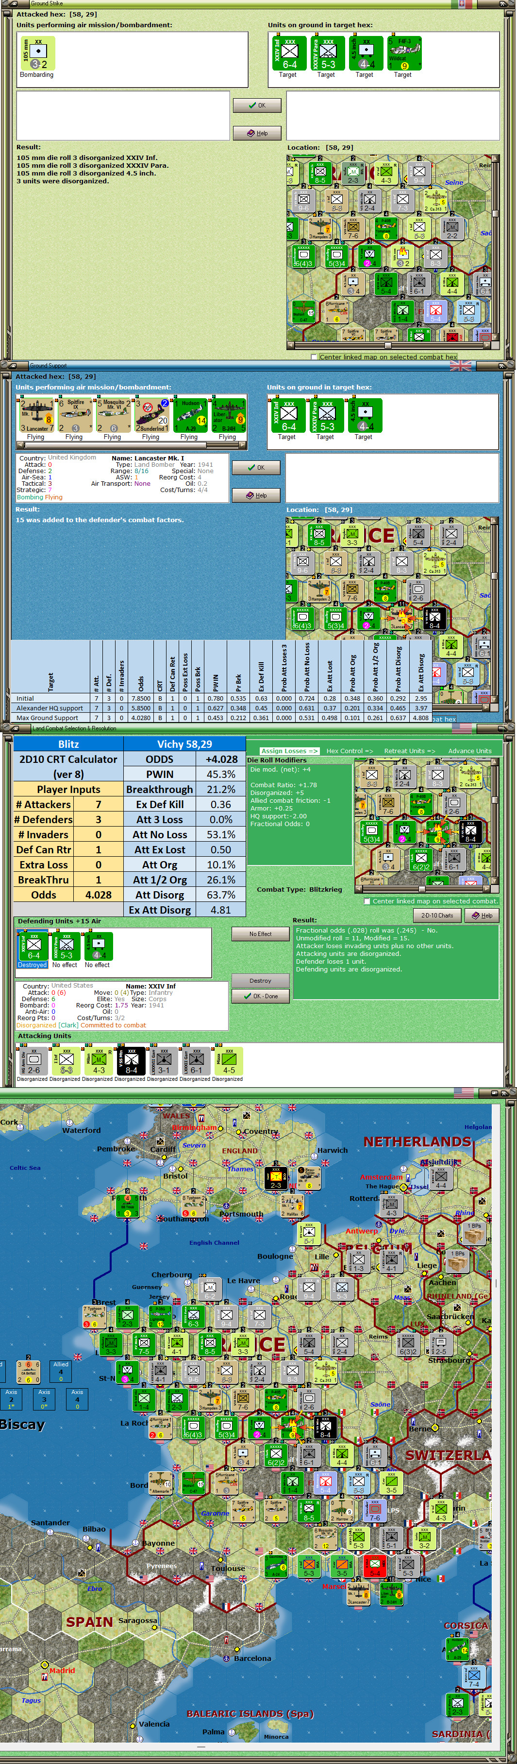Image resolution: width=517 pixels, height=1764 pixels.
Task: Switch to the Hex Control tab
Action: (350, 751)
